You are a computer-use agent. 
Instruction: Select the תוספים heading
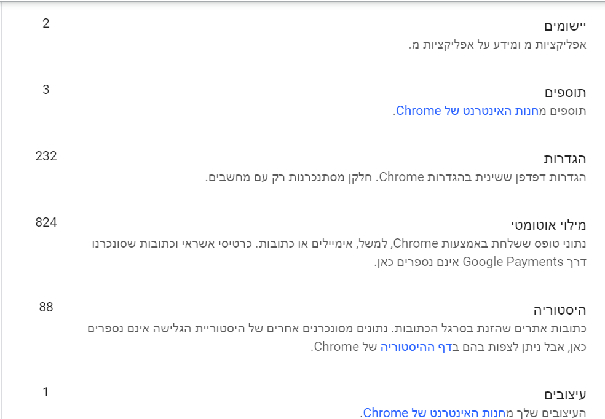click(x=566, y=93)
